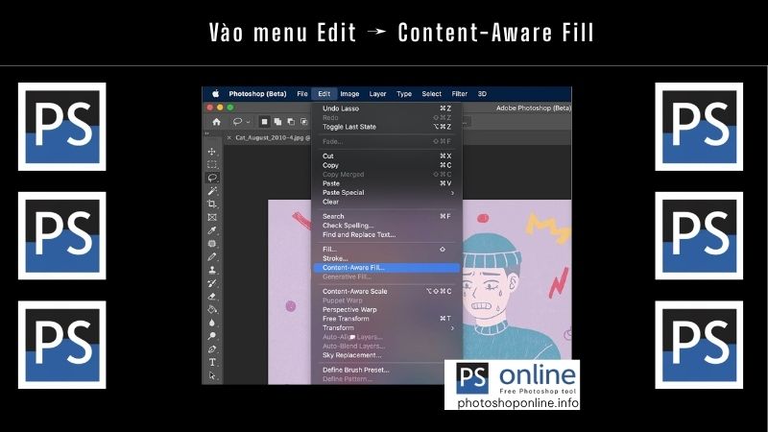Select the Eyedropper tool
Screen dimensions: 768x432
pos(212,230)
